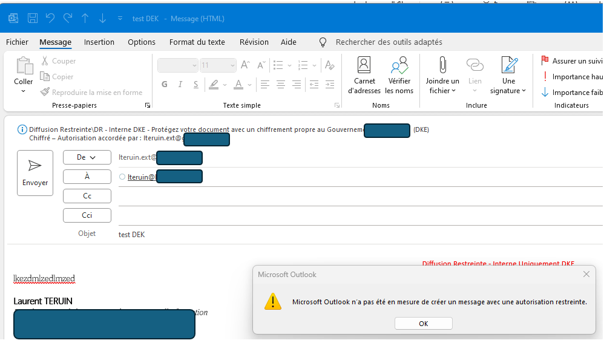The width and height of the screenshot is (604, 343).
Task: Open the De sender dropdown
Action: (x=87, y=157)
